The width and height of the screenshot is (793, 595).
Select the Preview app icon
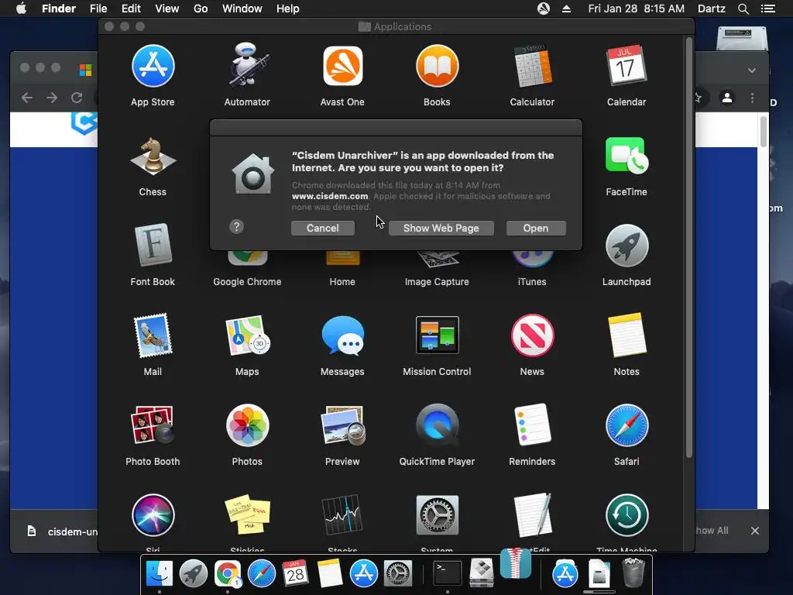click(x=342, y=425)
